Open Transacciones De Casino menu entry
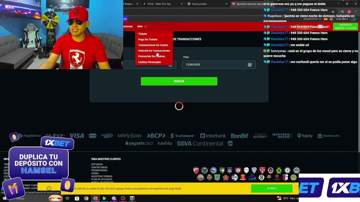This screenshot has width=360, height=202. (x=153, y=45)
